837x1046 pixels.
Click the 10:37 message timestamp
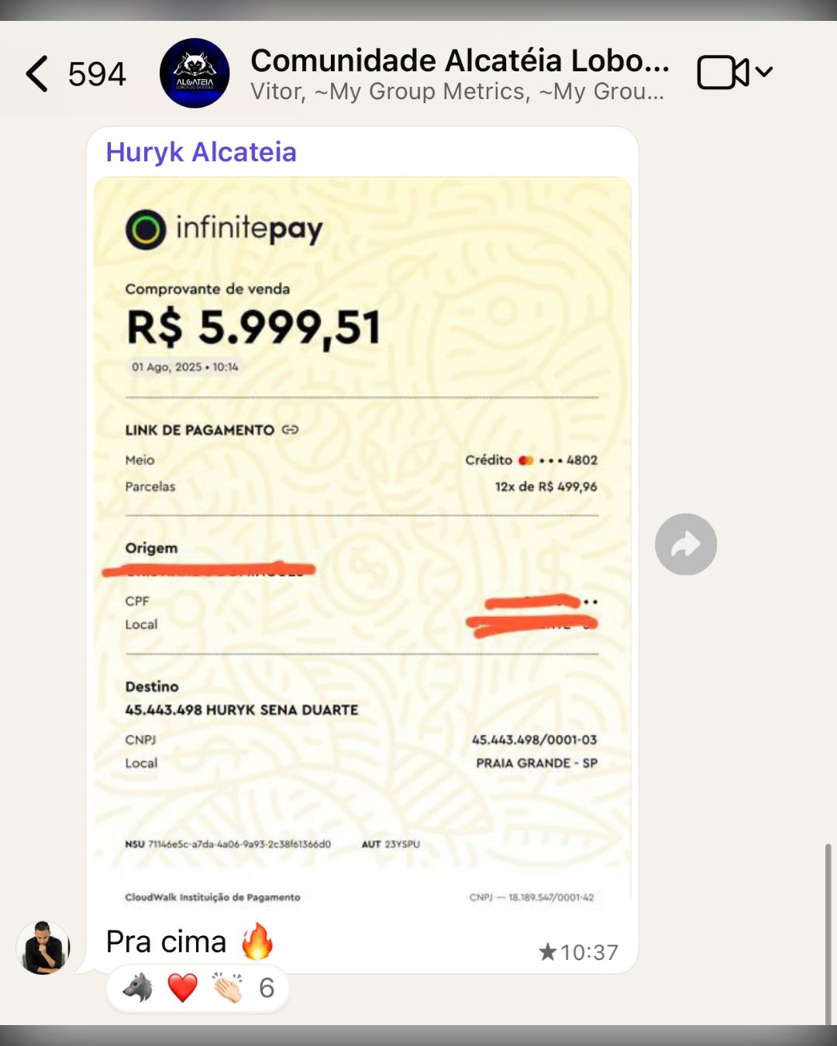point(589,952)
